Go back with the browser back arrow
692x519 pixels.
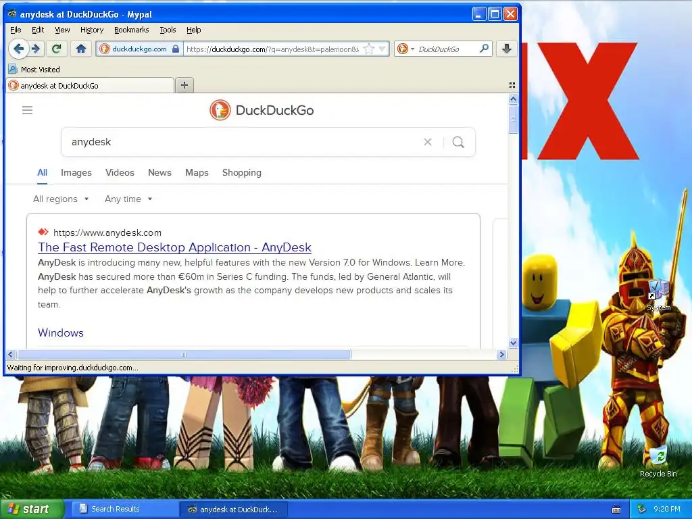[18, 49]
